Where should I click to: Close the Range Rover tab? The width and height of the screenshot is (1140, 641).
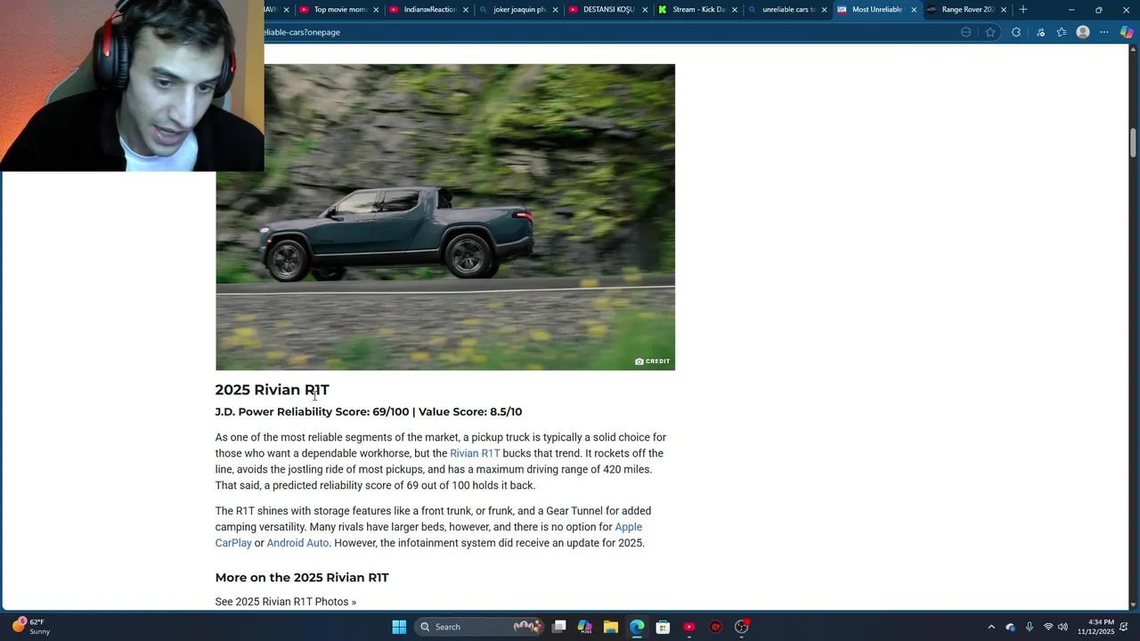click(1004, 10)
